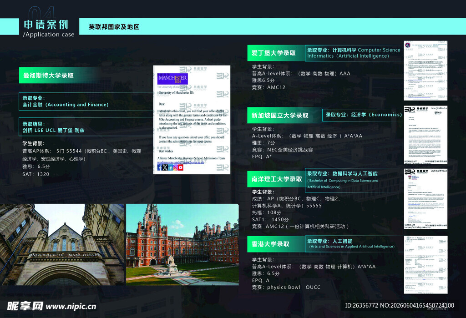466x318 pixels.
Task: Click the 申请案例 heading
Action: (46, 25)
